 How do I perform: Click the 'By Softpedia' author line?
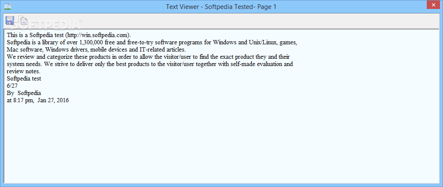pos(24,93)
